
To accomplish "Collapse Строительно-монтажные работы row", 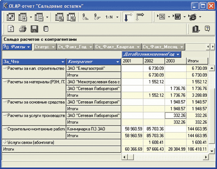I will [5, 129].
